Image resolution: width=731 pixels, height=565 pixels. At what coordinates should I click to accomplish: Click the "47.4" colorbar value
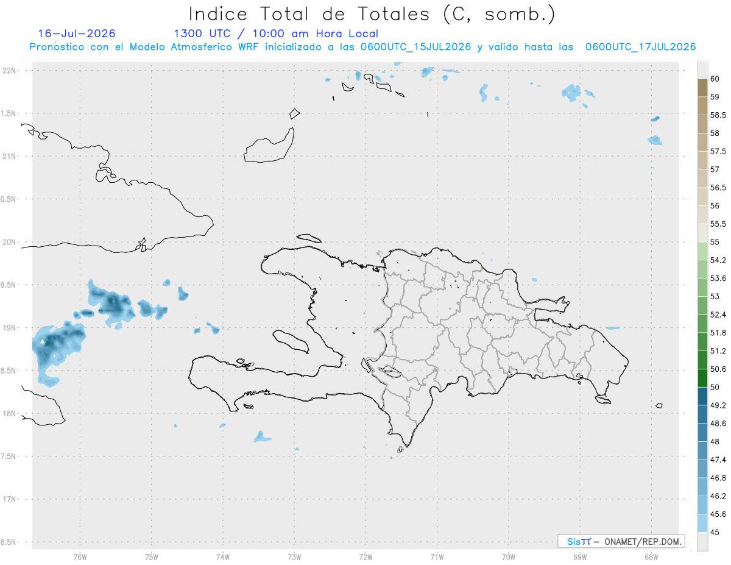[x=718, y=460]
